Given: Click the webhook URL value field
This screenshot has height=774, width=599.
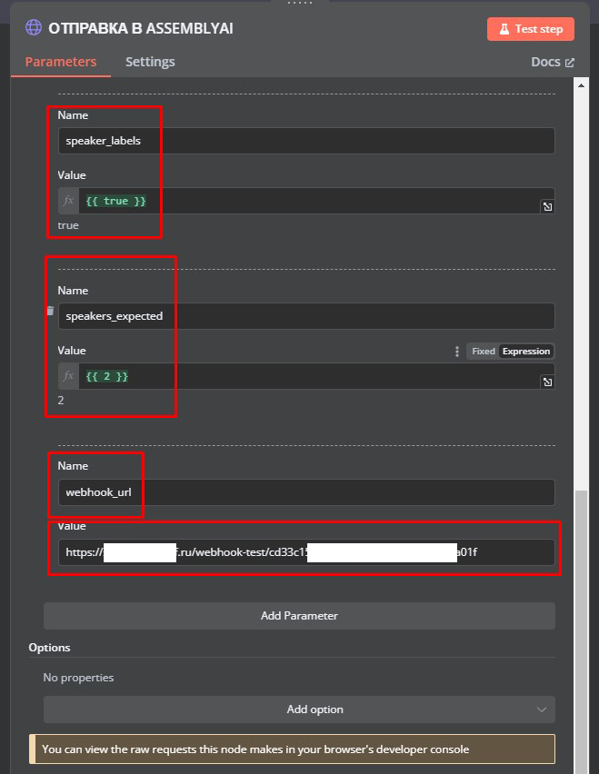Looking at the screenshot, I should [306, 552].
